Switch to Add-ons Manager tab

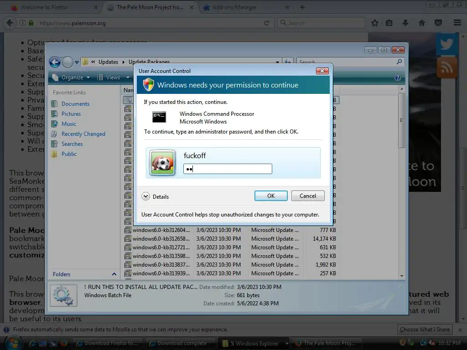pos(245,7)
